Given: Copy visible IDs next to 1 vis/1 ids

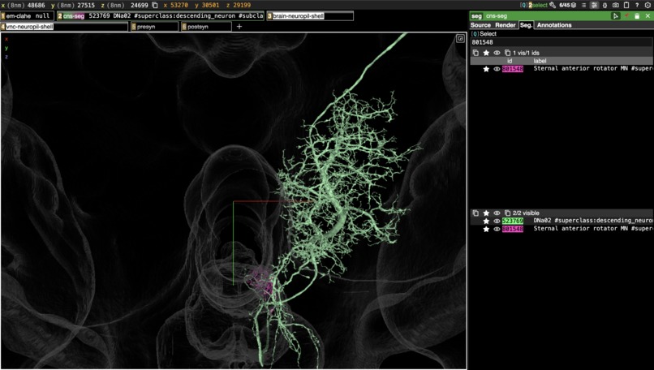Looking at the screenshot, I should click(507, 53).
